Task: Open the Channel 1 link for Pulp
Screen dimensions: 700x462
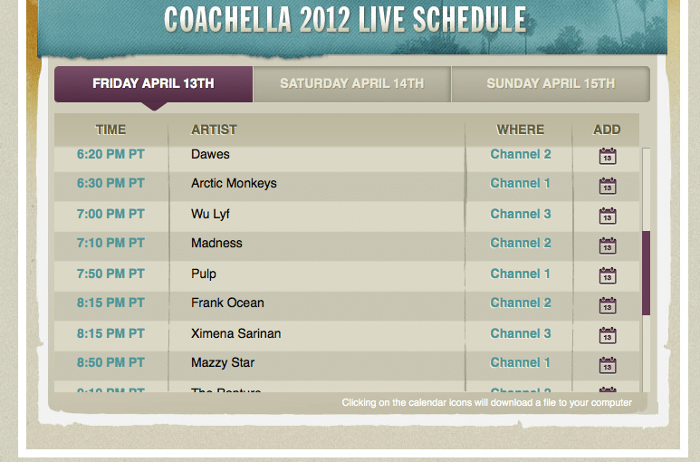Action: click(520, 274)
